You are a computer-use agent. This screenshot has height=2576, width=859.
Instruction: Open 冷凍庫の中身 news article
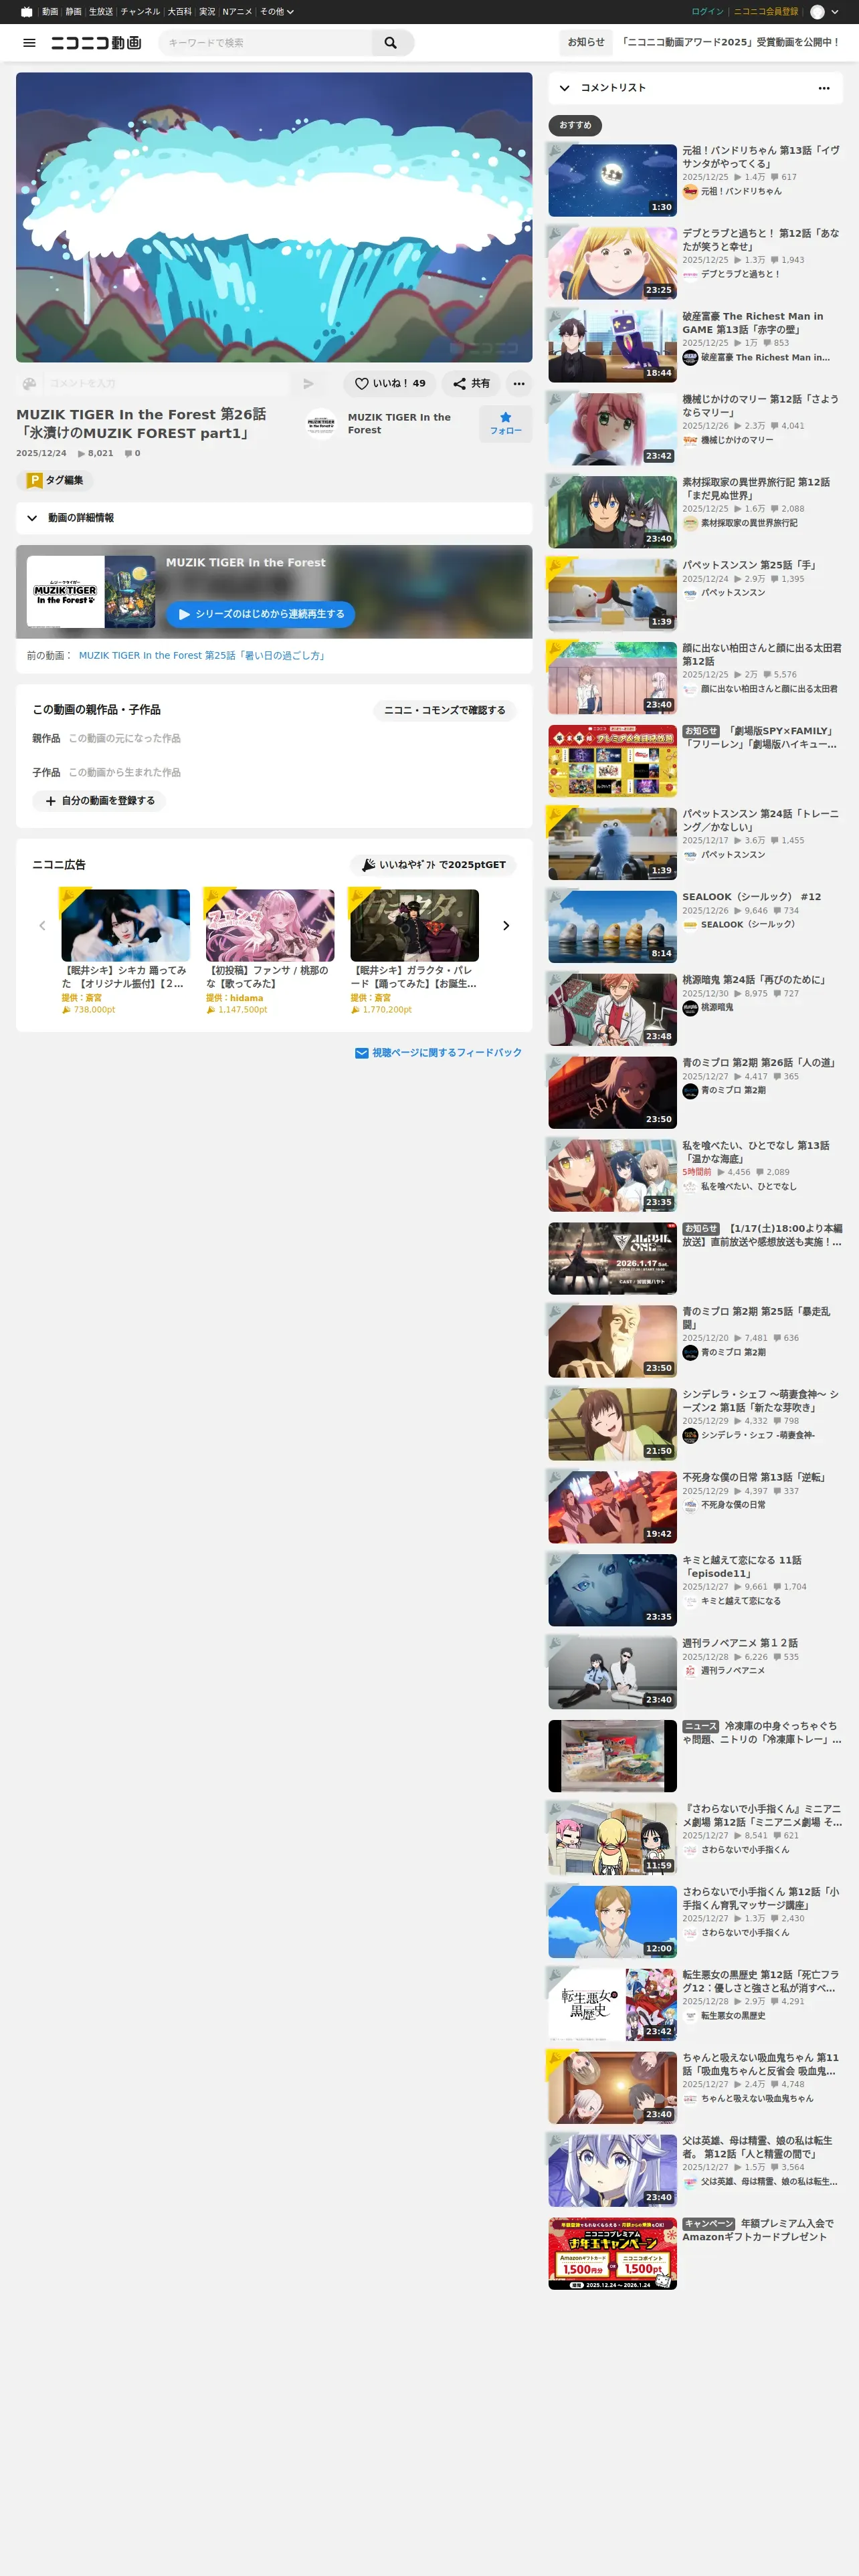tap(763, 1733)
